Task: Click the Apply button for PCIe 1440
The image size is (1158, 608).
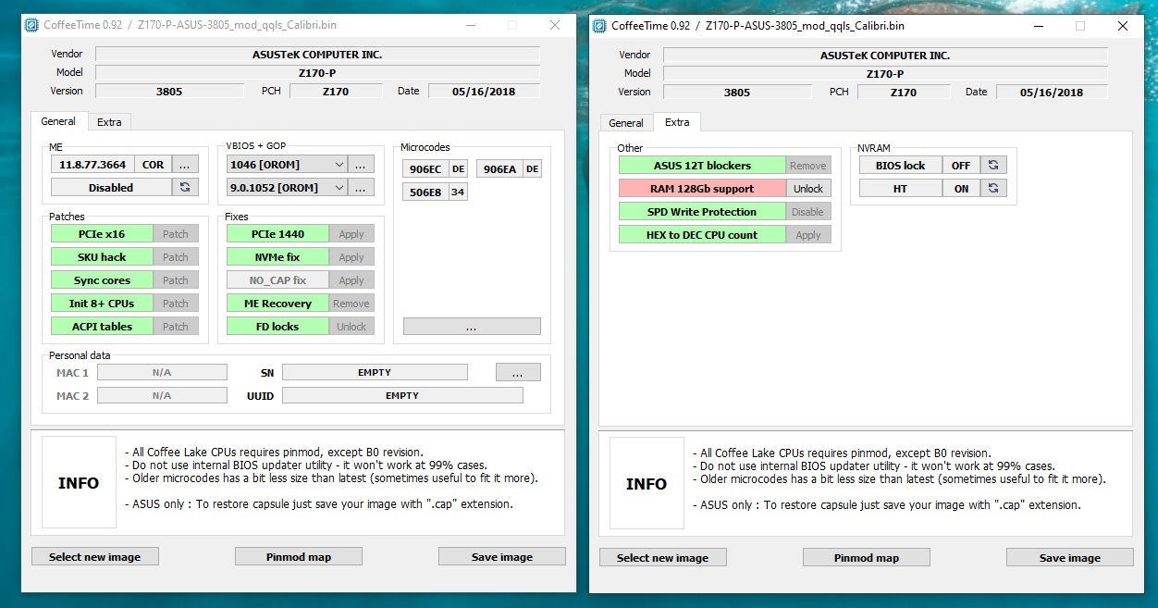Action: (351, 234)
